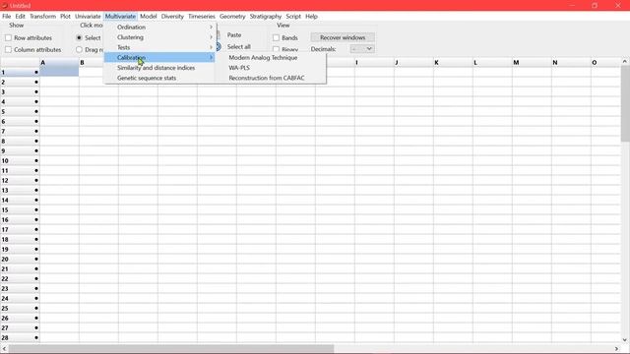Select column header N

571,63
